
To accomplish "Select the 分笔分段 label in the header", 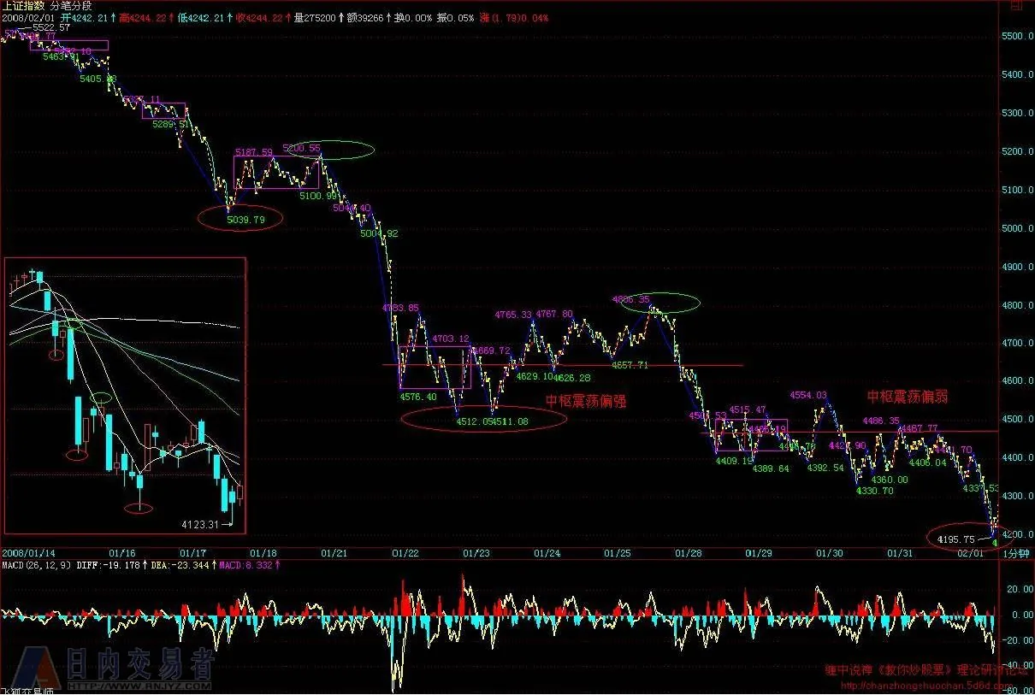I will pyautogui.click(x=71, y=6).
